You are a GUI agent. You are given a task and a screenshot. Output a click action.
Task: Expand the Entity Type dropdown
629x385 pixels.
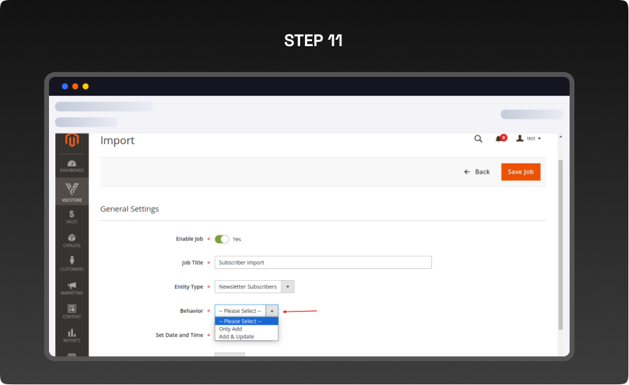288,286
